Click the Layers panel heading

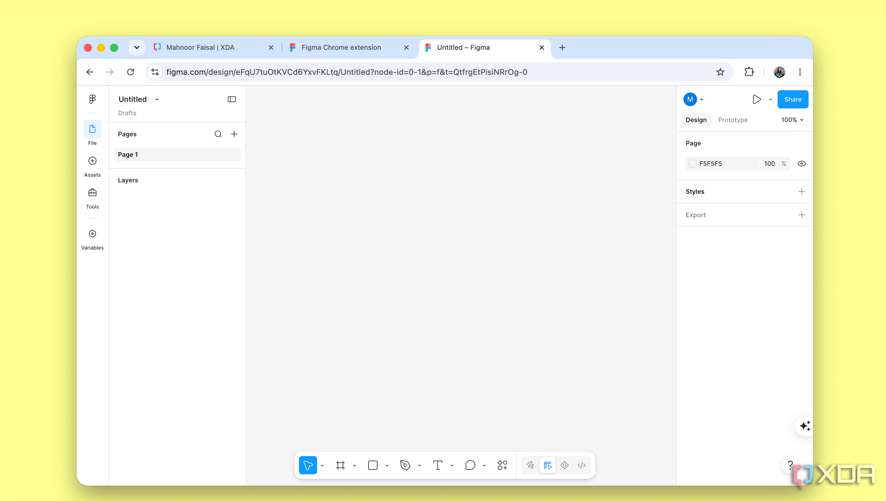click(128, 180)
